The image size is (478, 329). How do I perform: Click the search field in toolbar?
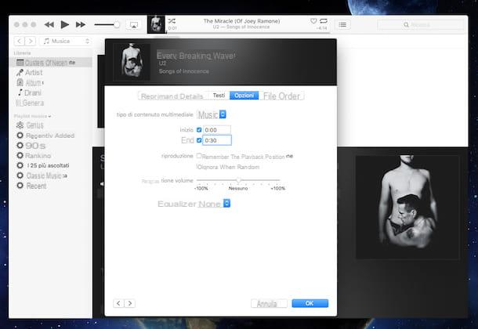click(x=421, y=25)
